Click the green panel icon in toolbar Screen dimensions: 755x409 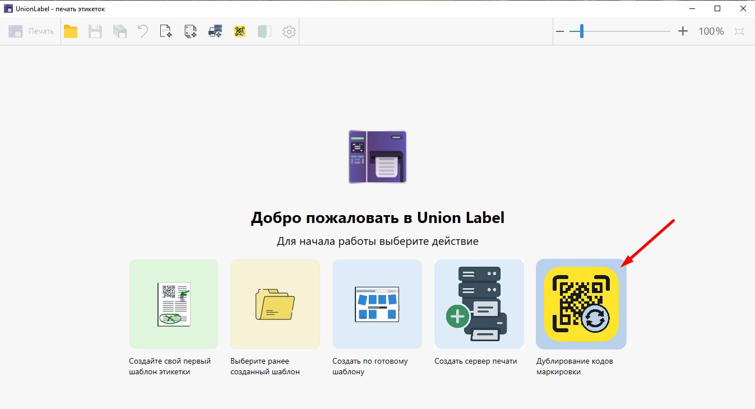265,31
